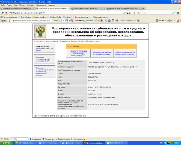Viewport: 181px width, 145px height.
Task: Open the 'Обратная связь' navigation link
Action: tap(92, 41)
